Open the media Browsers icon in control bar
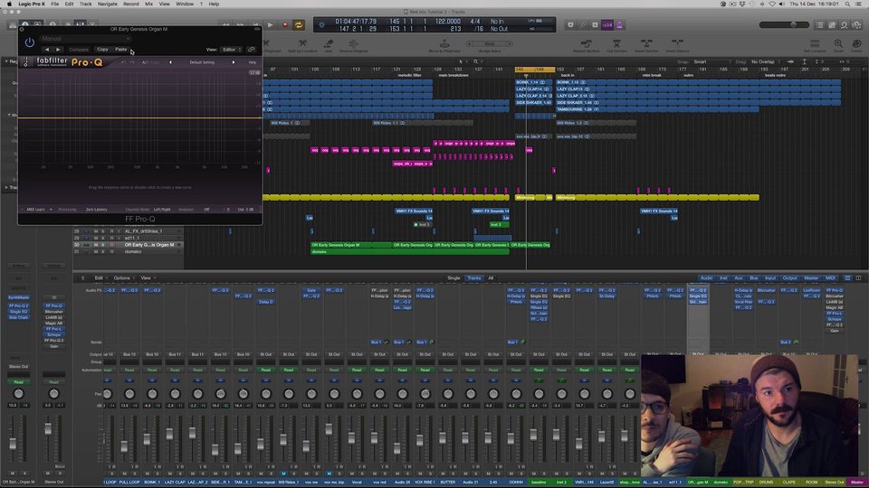 coord(857,25)
